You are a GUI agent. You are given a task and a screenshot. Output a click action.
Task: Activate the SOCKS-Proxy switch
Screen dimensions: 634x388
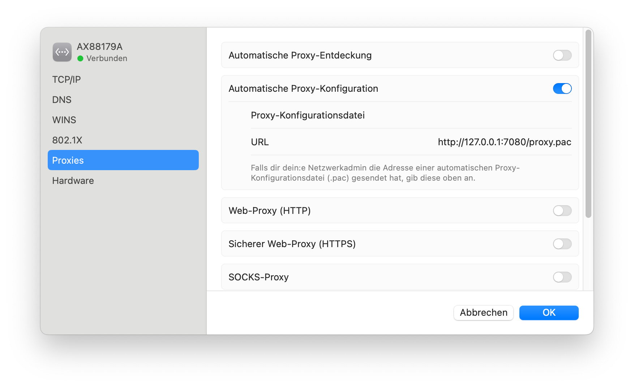tap(562, 277)
